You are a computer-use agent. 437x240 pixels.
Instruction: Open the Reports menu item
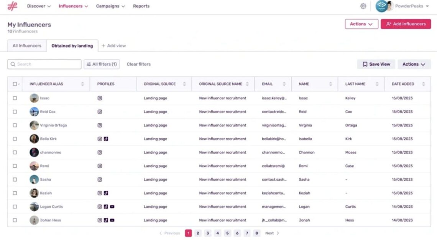coord(141,6)
